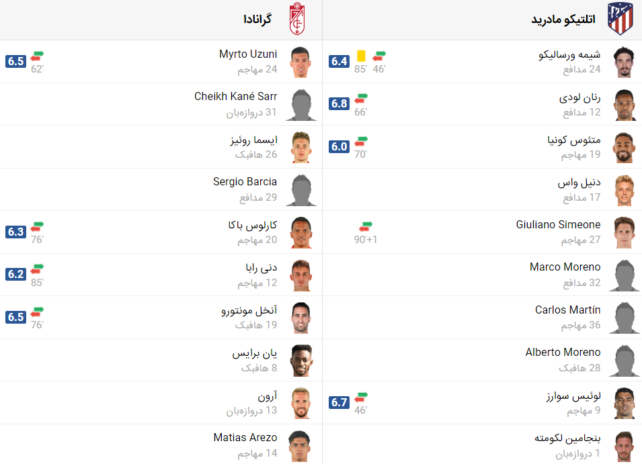Click Alberto Moreno's placeholder avatar
This screenshot has height=464, width=642.
(625, 361)
